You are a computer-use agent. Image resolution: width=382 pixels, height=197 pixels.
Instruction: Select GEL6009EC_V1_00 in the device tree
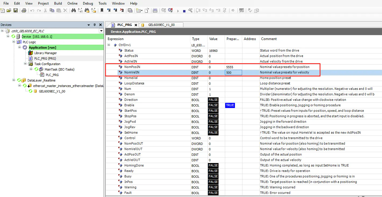click(x=52, y=91)
